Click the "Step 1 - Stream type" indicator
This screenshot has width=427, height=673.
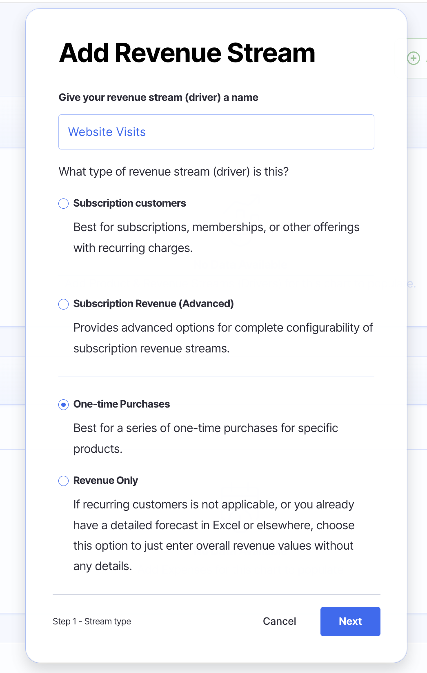(92, 622)
